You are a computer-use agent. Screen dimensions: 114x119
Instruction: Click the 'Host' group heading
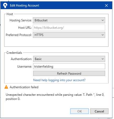pos(10,14)
